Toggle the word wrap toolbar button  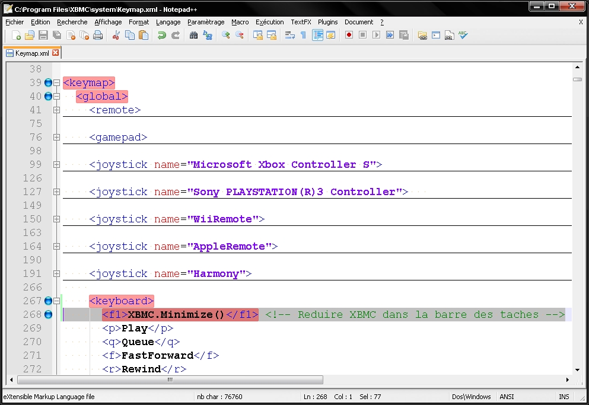pos(290,36)
